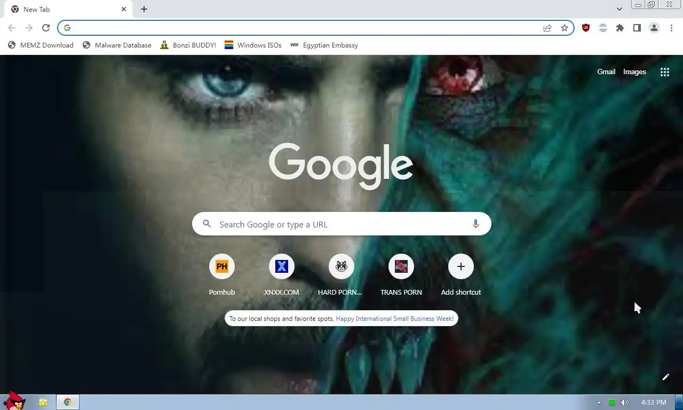
Task: Bookmark this tab with the star icon
Action: pos(565,28)
